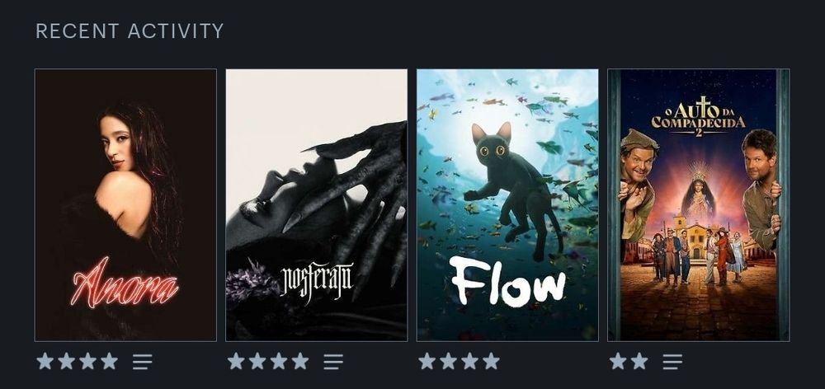Open the review icon beside Anora's rating
The width and height of the screenshot is (825, 389).
(x=142, y=362)
